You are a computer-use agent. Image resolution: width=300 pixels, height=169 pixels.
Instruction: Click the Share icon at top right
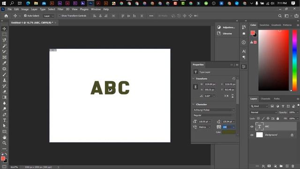click(x=296, y=16)
